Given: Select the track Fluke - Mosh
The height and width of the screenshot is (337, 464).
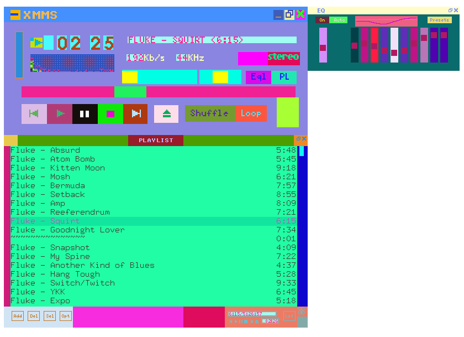Looking at the screenshot, I should coord(60,177).
